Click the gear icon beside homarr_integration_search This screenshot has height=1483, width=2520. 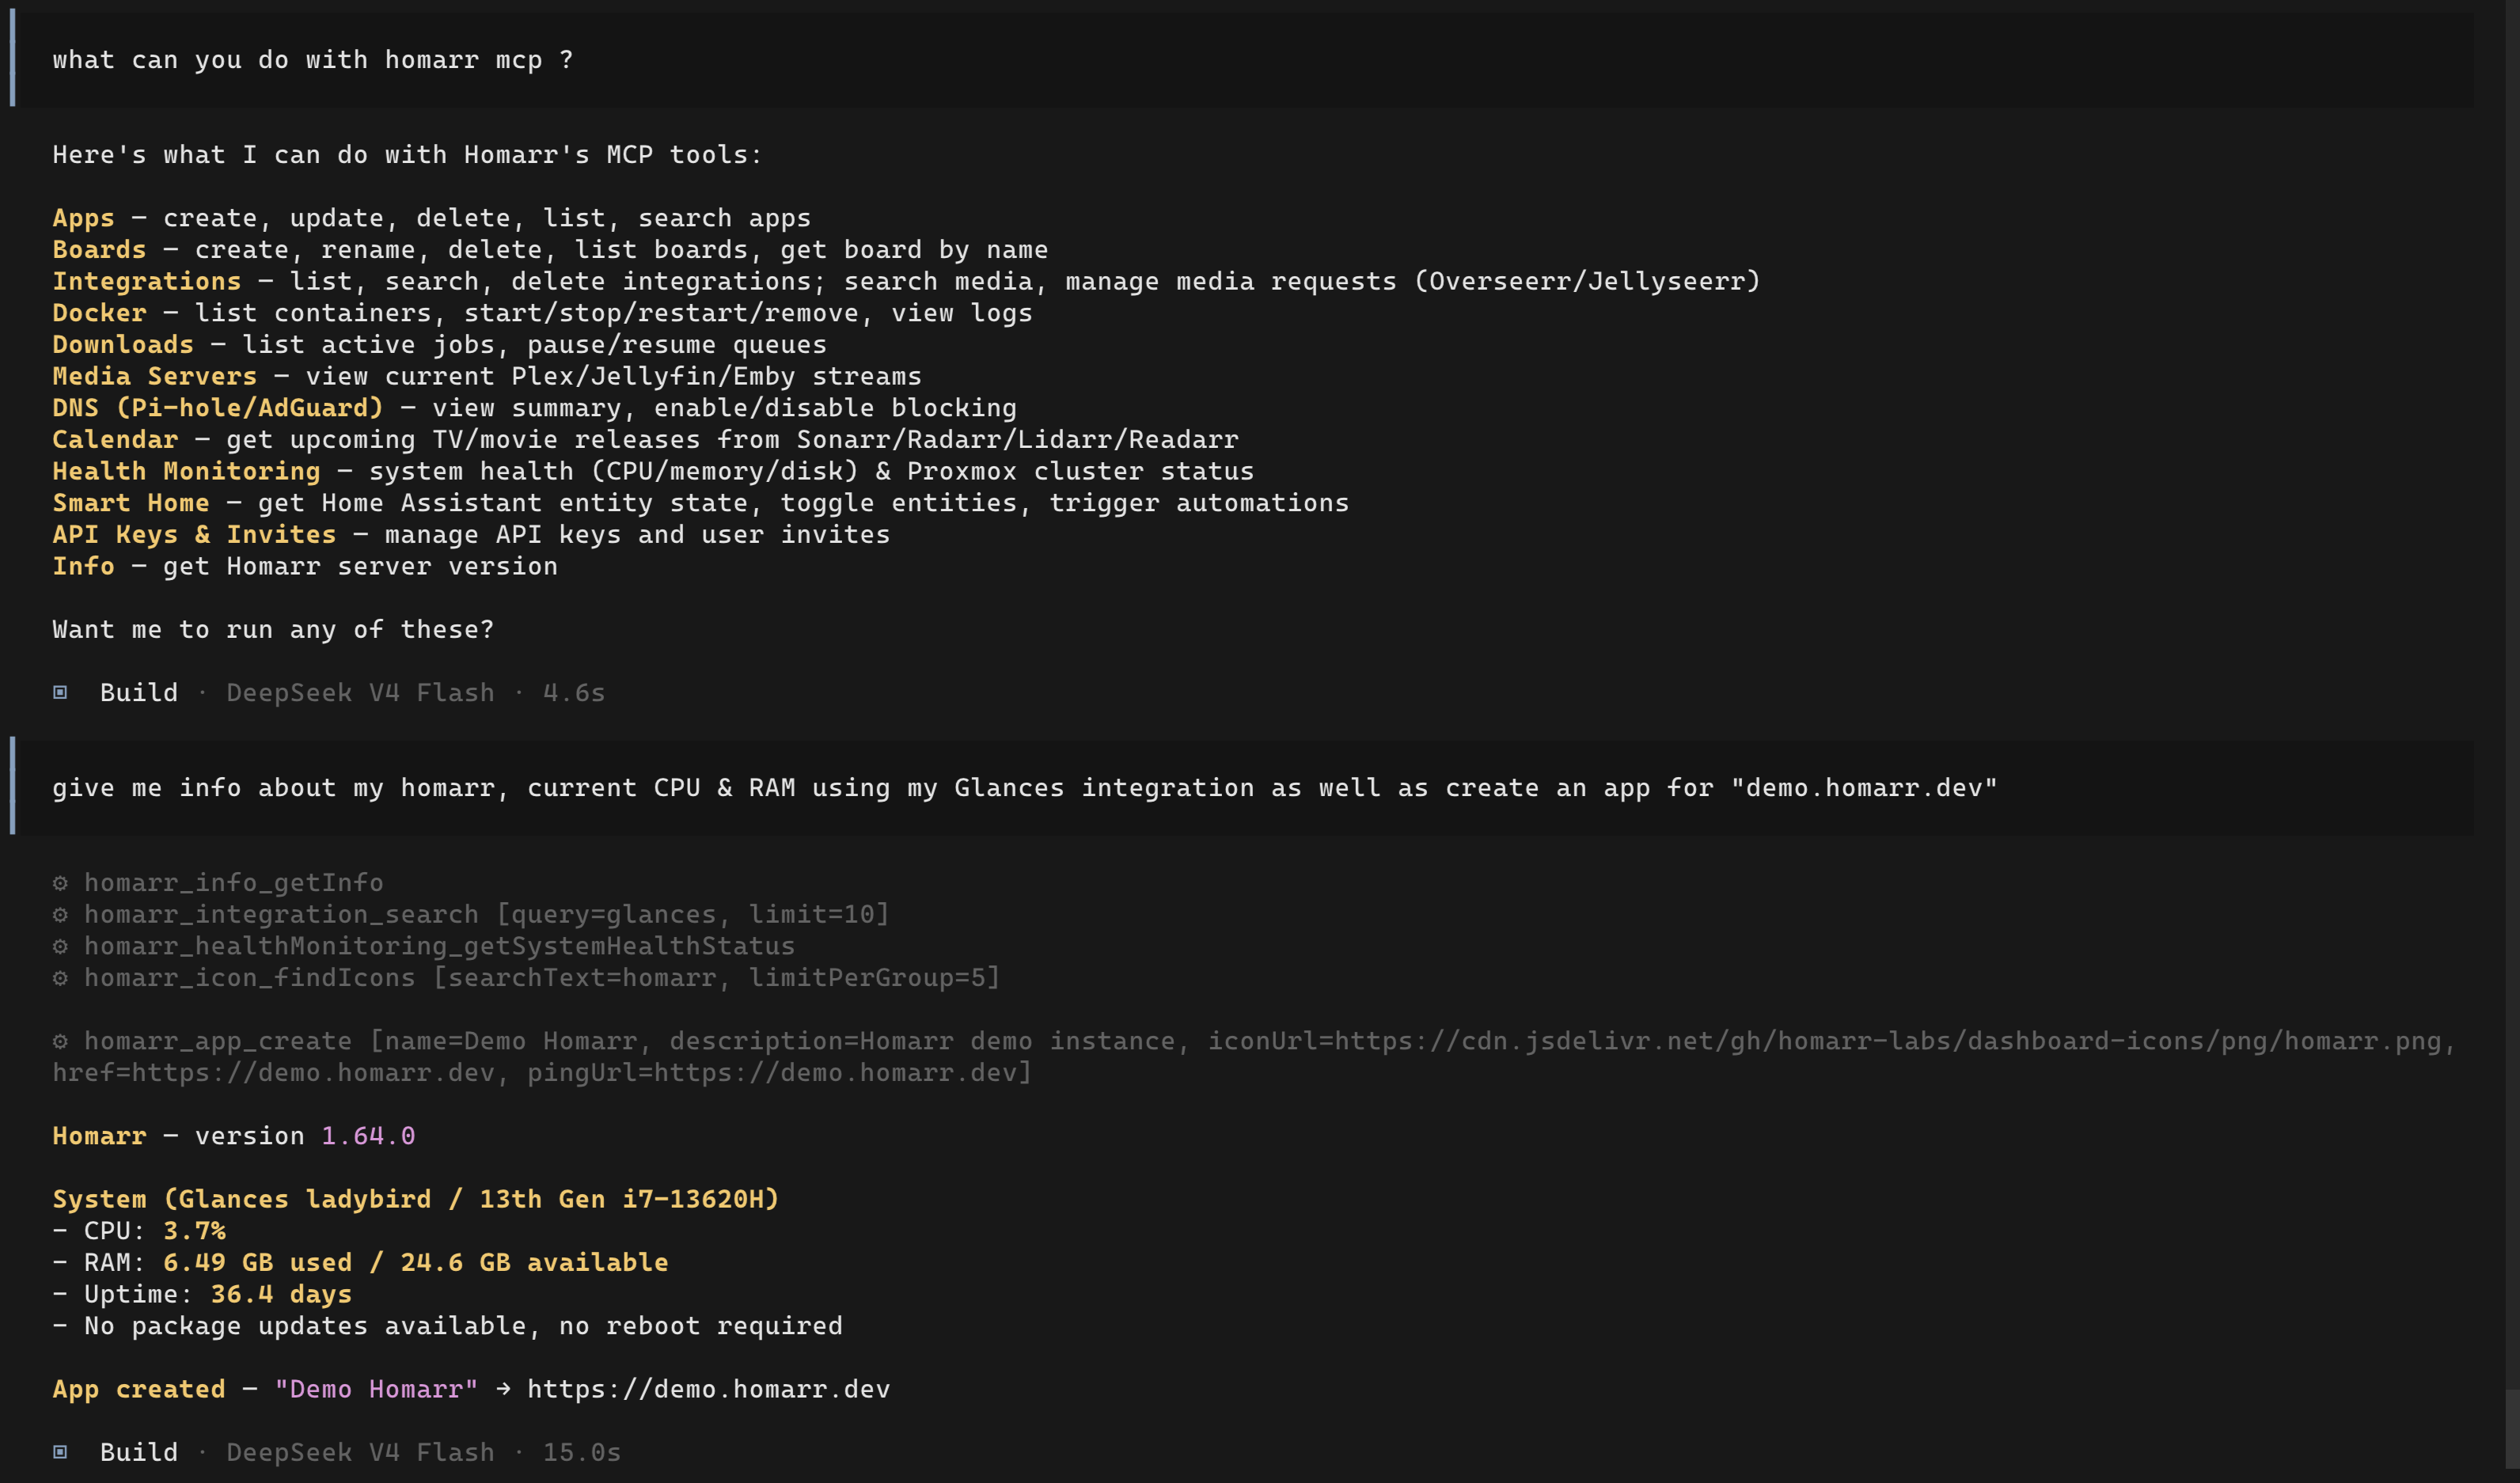pyautogui.click(x=60, y=915)
